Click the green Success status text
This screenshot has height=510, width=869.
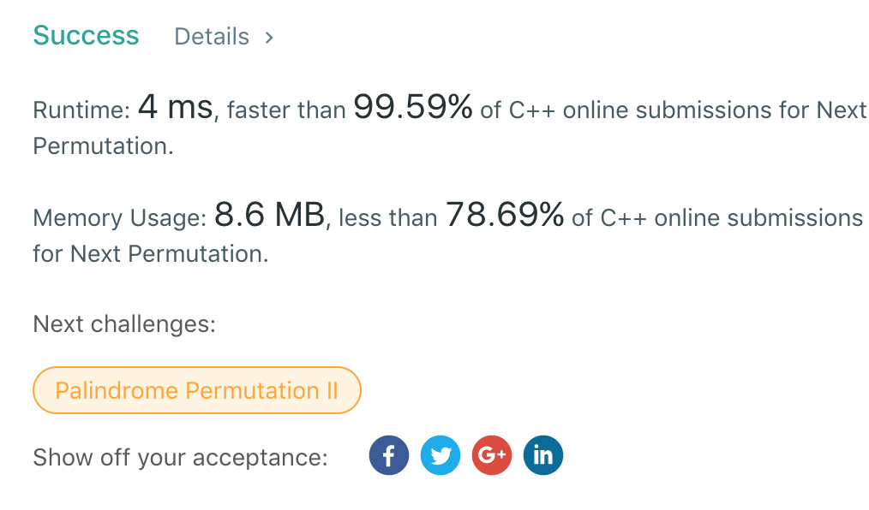(86, 36)
